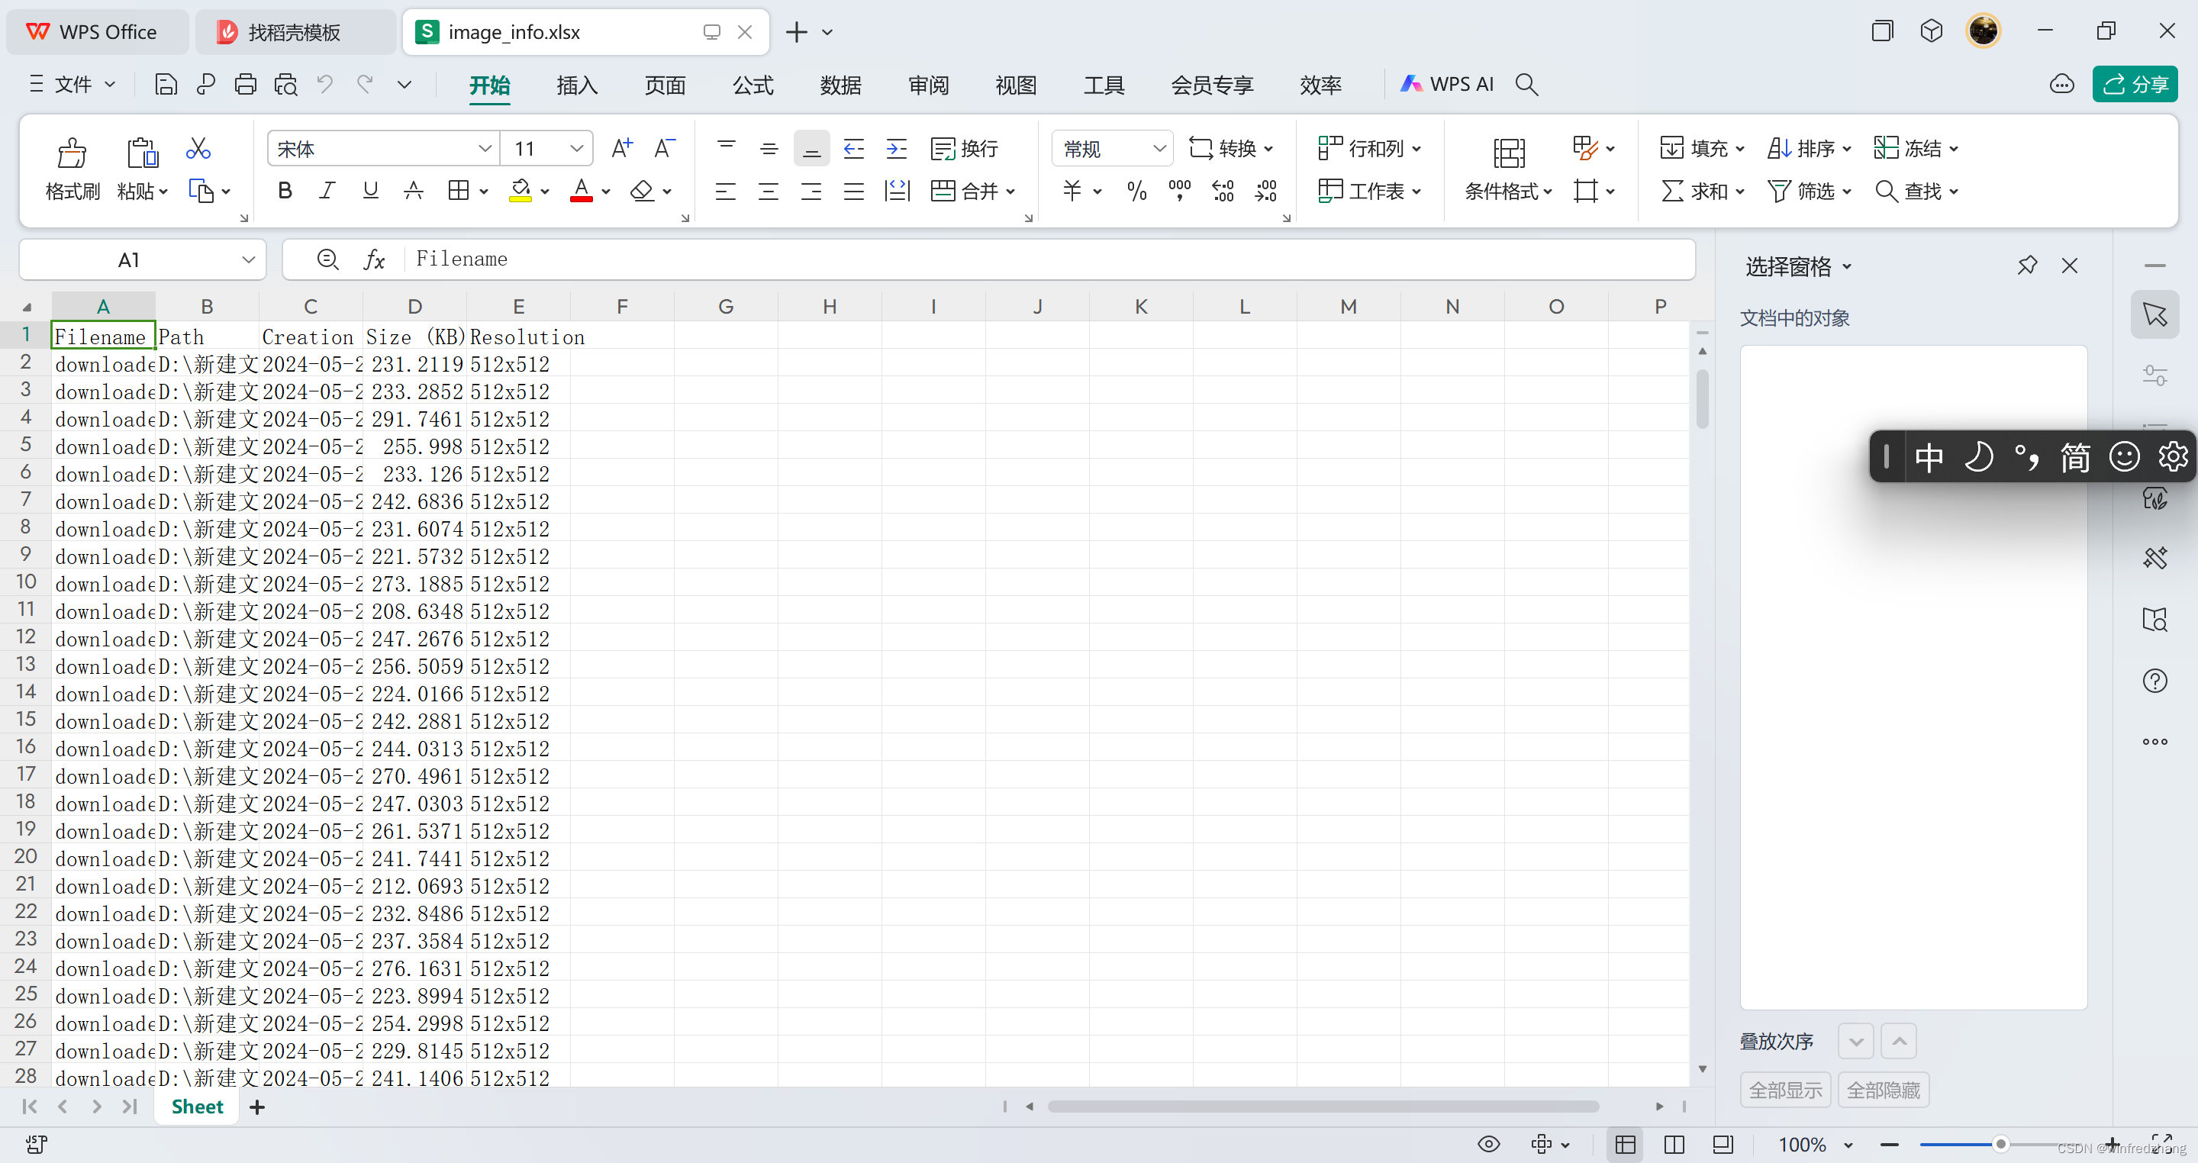Open the 数据 ribbon tab
This screenshot has height=1163, width=2198.
(x=840, y=85)
